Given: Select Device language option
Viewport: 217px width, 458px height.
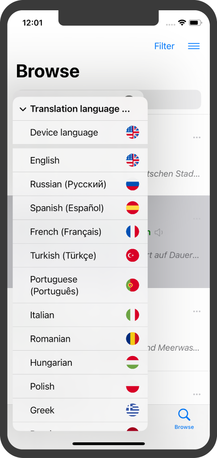Looking at the screenshot, I should pos(80,132).
